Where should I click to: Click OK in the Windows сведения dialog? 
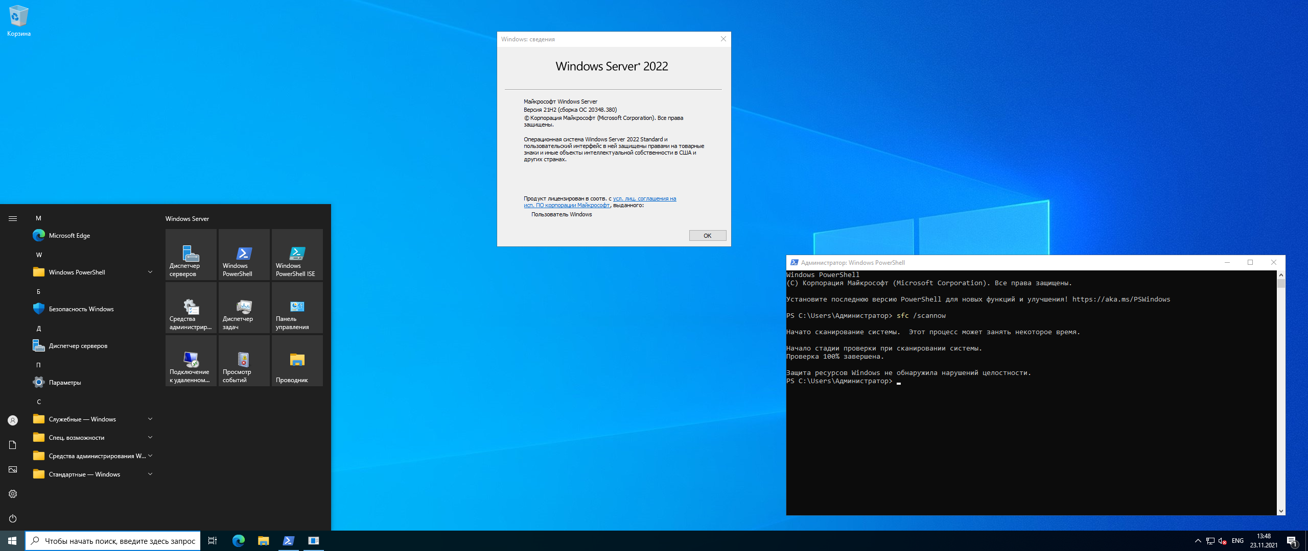(707, 236)
